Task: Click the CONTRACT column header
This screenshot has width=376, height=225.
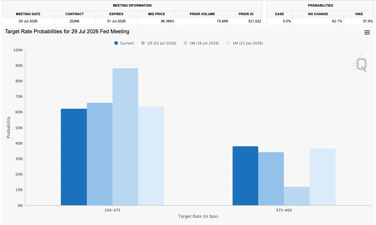Action: [75, 14]
